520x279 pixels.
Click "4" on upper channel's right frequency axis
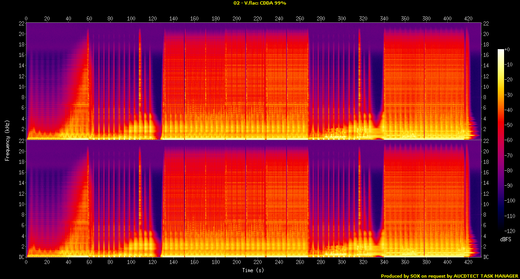485,118
